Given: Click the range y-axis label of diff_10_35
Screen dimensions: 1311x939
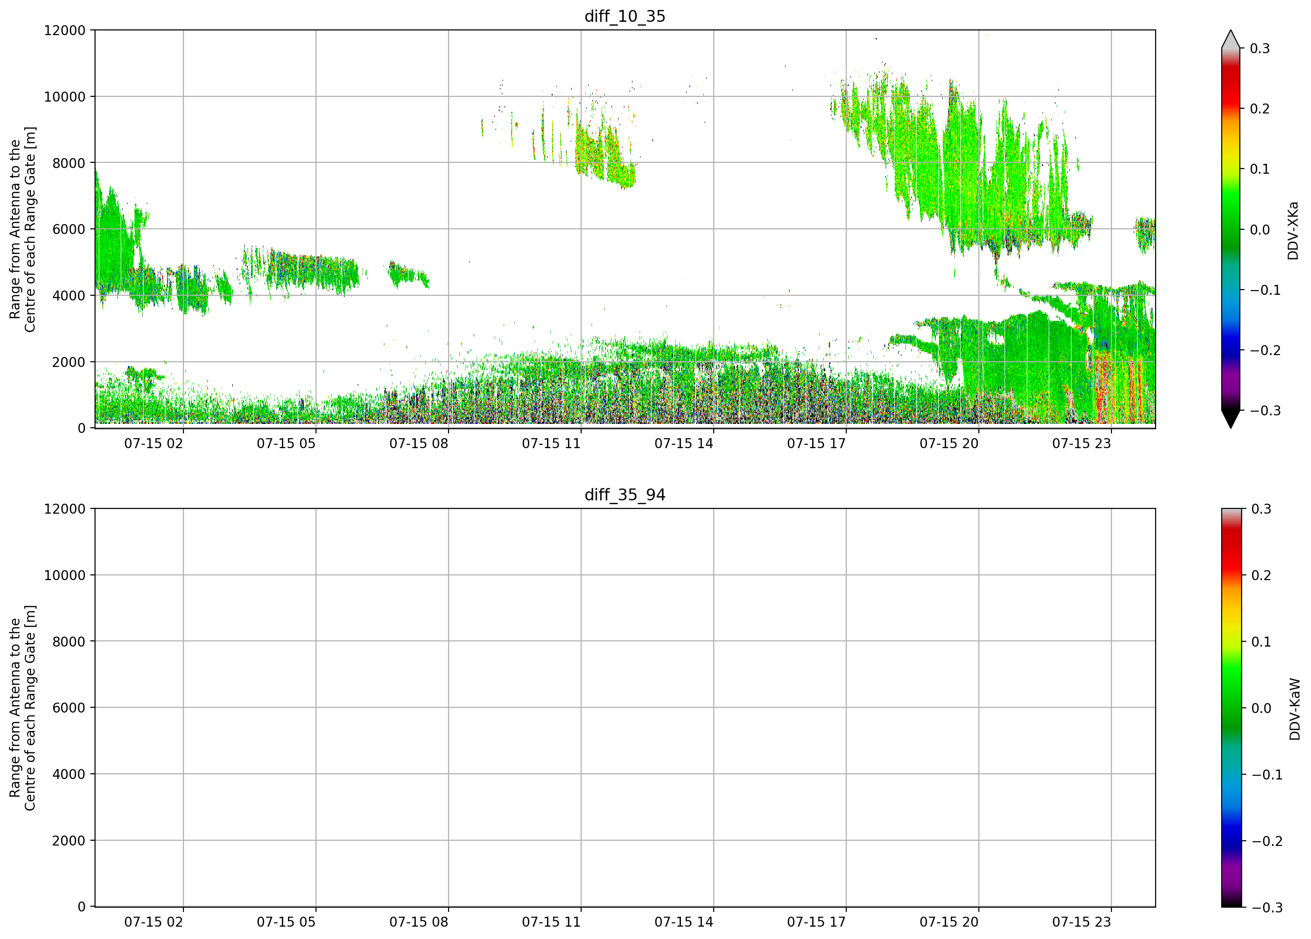Looking at the screenshot, I should point(22,229).
